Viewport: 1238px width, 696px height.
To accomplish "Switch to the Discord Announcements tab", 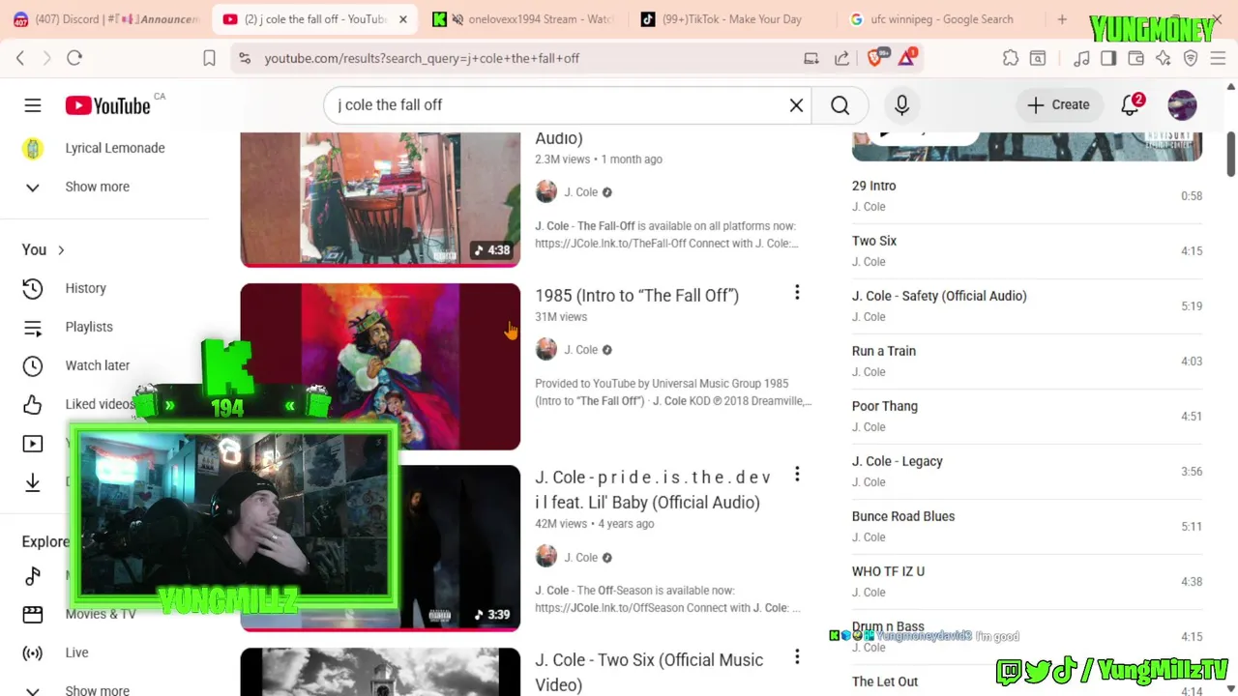I will coord(104,19).
